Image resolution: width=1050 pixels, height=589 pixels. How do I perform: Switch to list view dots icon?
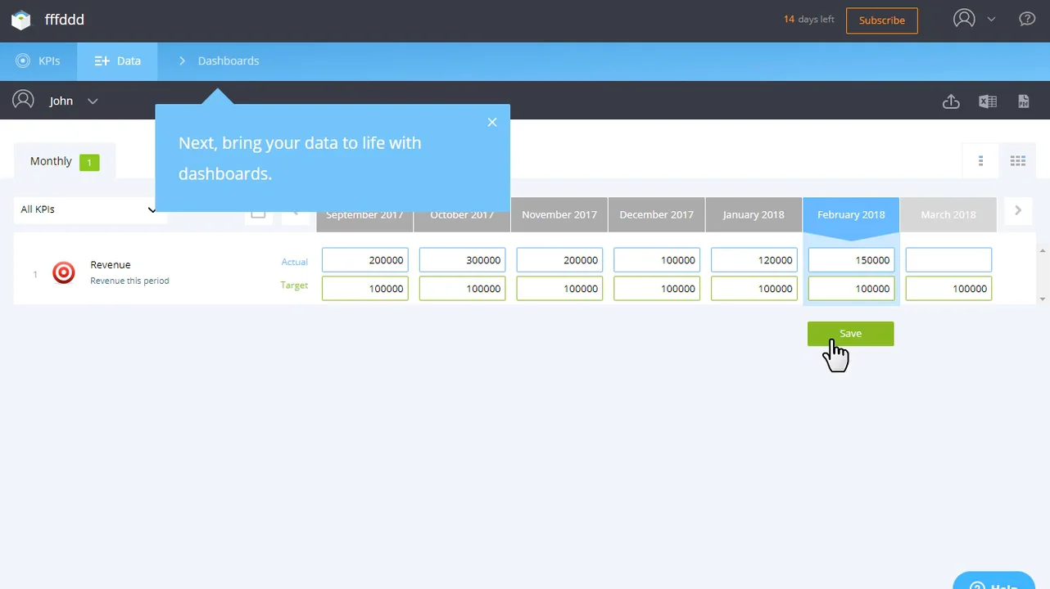[x=980, y=161]
